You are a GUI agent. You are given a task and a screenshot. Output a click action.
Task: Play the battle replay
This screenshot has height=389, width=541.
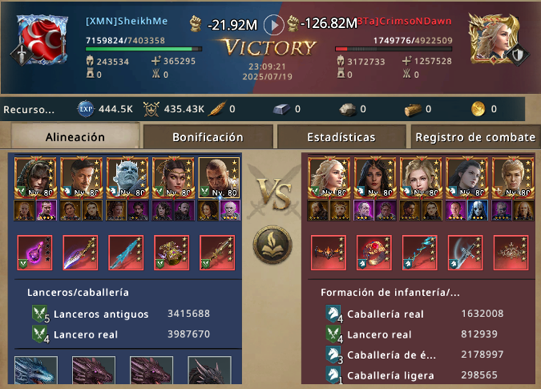tap(274, 25)
